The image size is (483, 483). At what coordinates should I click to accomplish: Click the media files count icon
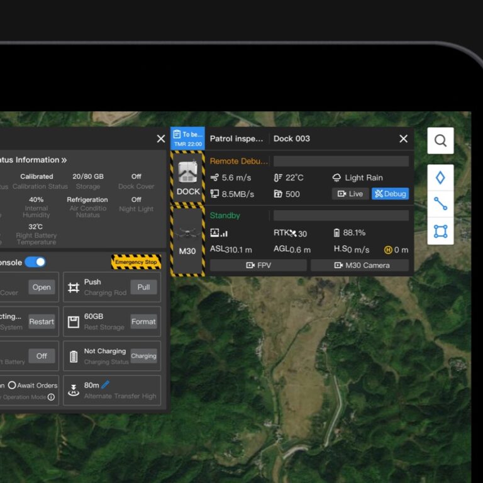pos(278,194)
